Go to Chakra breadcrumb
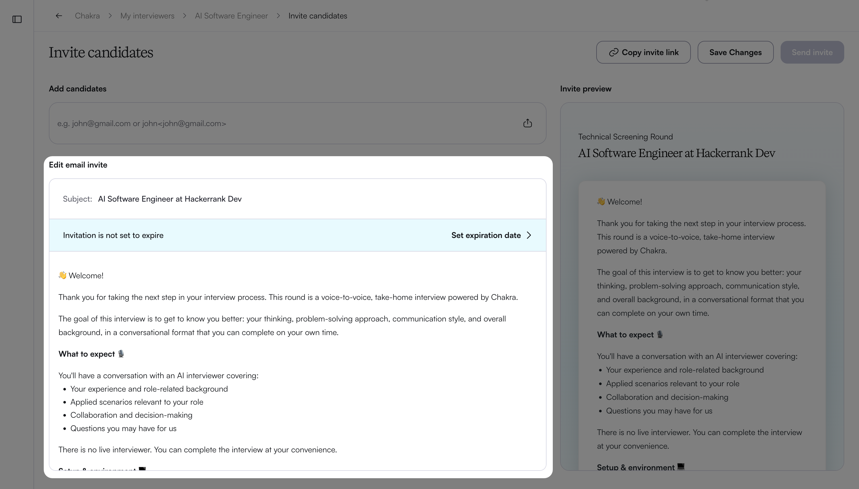Image resolution: width=859 pixels, height=489 pixels. pos(87,16)
